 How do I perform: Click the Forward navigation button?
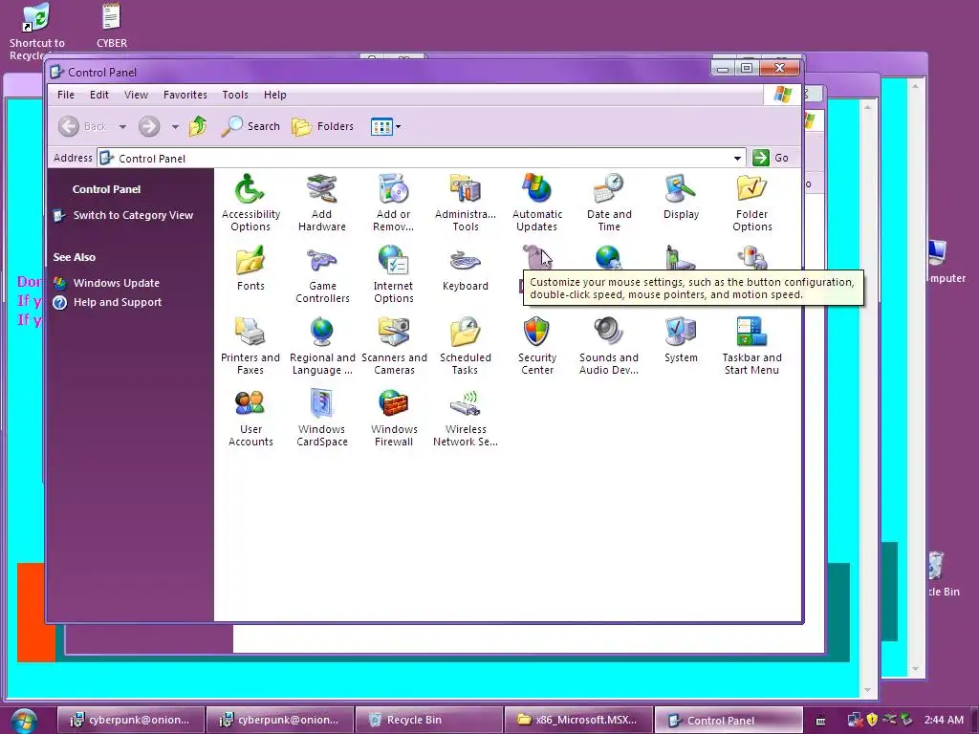[149, 126]
